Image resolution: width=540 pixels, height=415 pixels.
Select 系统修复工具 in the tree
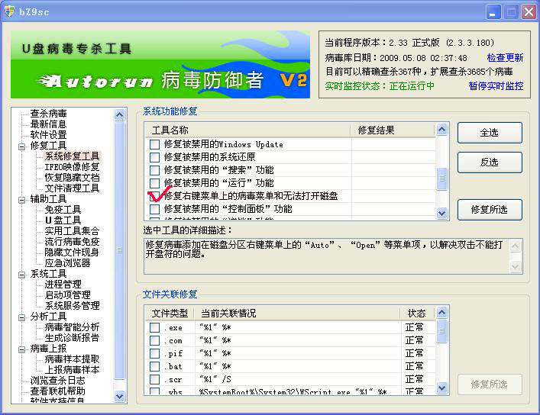tap(72, 156)
